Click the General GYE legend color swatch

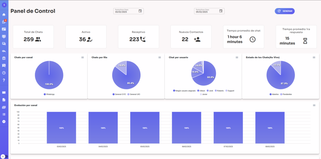tap(113, 94)
